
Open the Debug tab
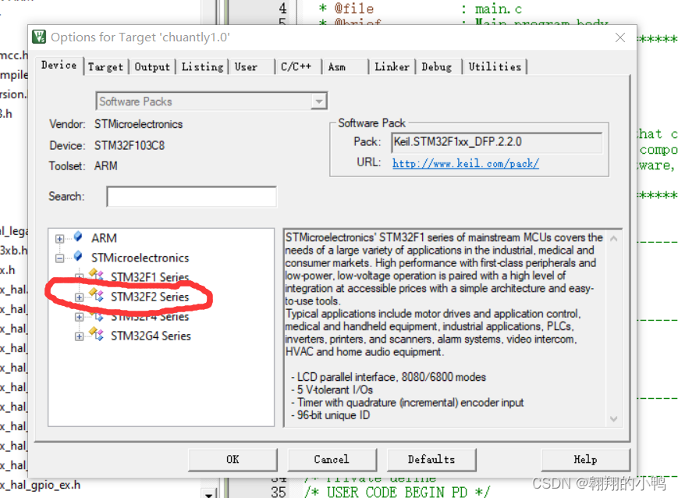(x=437, y=67)
